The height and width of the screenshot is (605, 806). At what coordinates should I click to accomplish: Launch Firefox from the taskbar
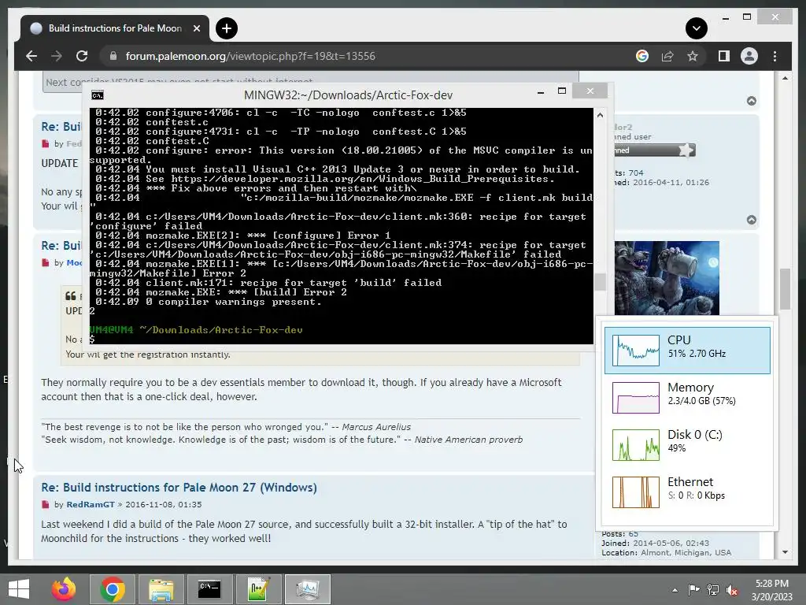64,589
